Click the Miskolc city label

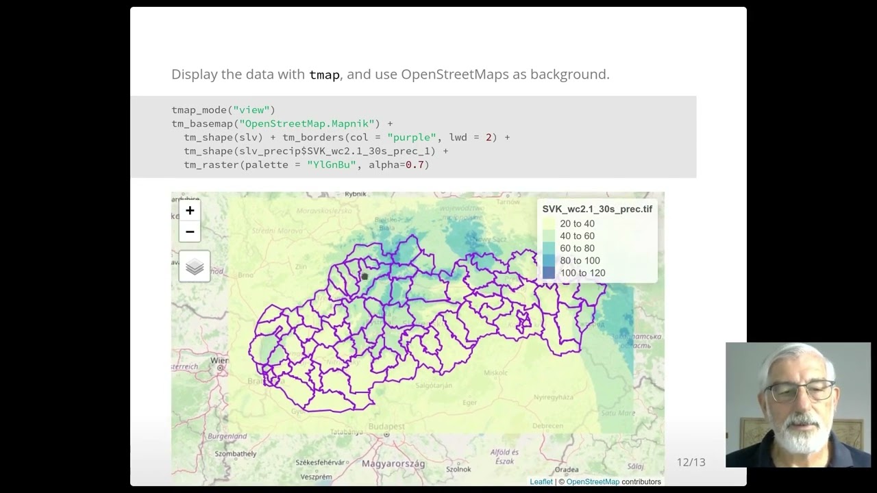[495, 373]
